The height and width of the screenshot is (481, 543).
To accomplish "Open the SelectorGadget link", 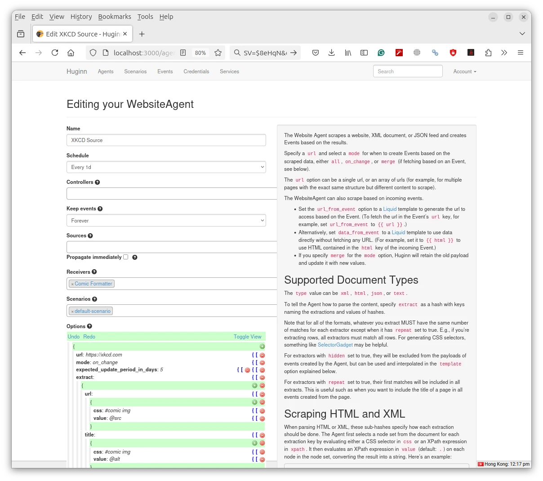I will point(335,345).
